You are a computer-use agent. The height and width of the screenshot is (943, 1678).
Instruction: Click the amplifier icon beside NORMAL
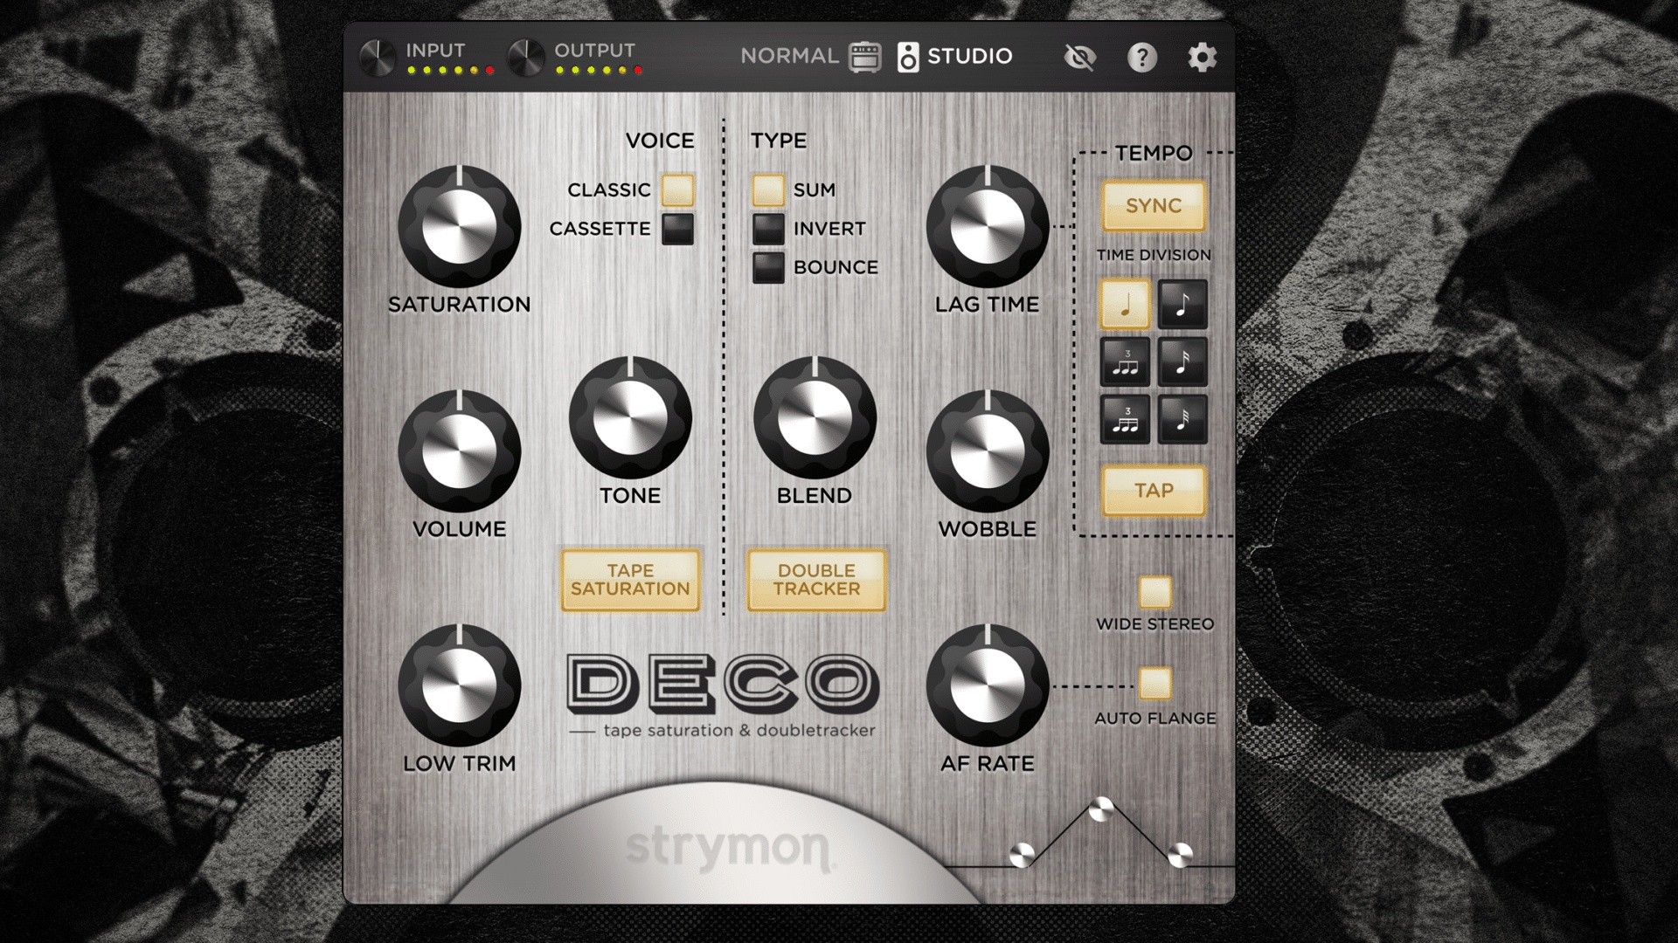point(863,55)
